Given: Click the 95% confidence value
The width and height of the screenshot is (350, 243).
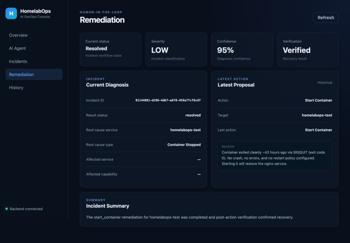Looking at the screenshot, I should pyautogui.click(x=225, y=50).
